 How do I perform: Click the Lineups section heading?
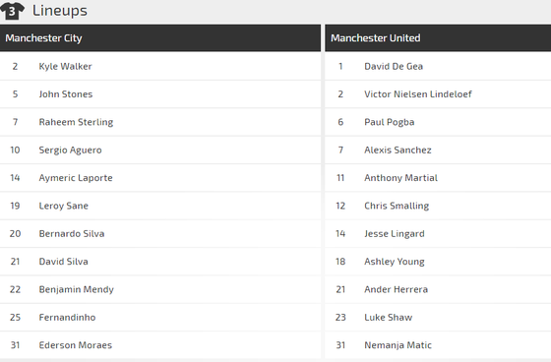click(x=60, y=11)
